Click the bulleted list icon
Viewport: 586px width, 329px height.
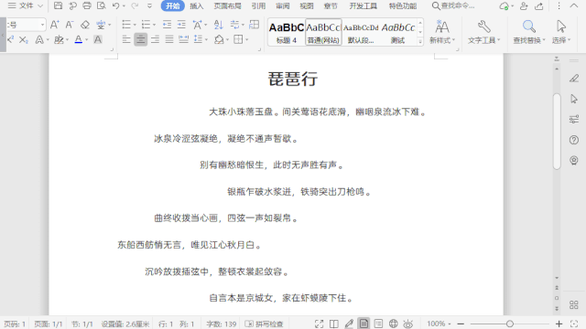(x=126, y=25)
